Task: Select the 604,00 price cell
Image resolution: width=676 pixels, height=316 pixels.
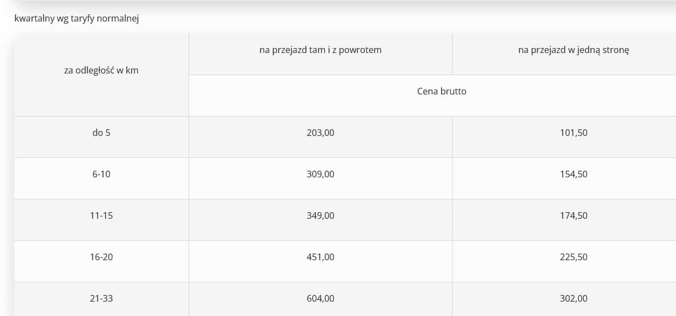Action: 320,299
